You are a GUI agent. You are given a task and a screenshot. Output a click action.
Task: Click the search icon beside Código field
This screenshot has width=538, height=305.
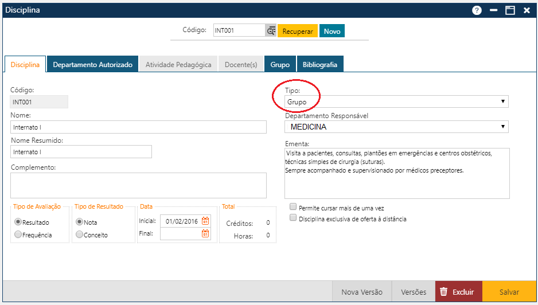(271, 31)
